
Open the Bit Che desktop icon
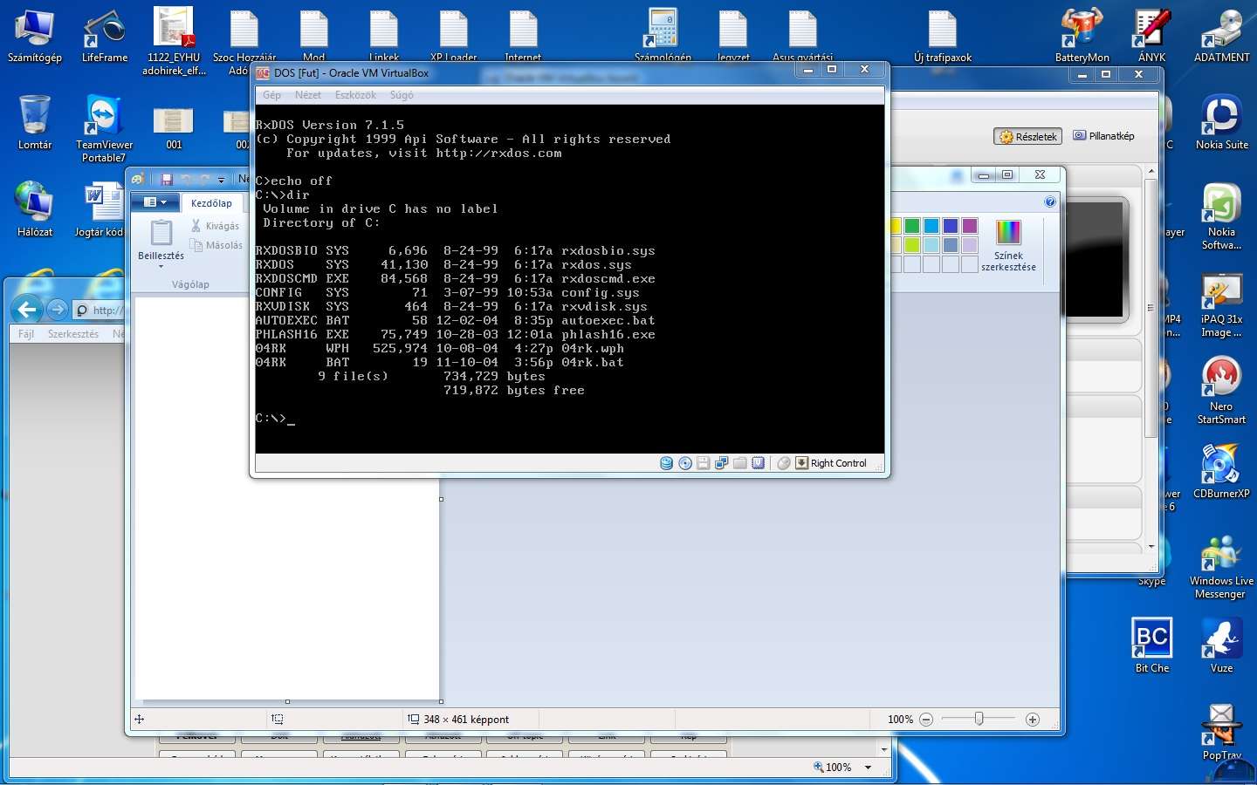click(x=1152, y=646)
